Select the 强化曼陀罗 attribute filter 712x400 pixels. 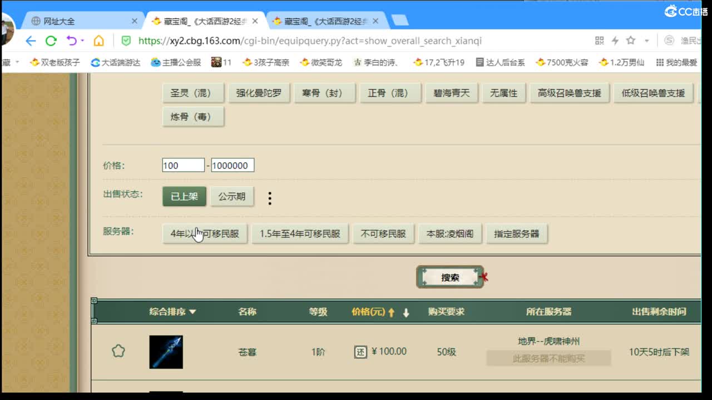tap(259, 93)
